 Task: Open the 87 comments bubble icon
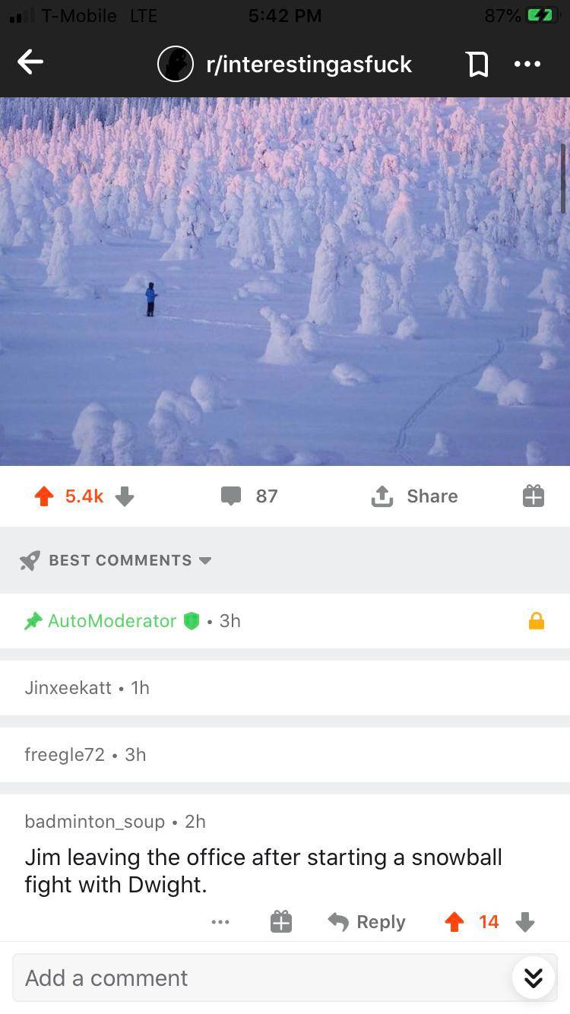[x=231, y=496]
